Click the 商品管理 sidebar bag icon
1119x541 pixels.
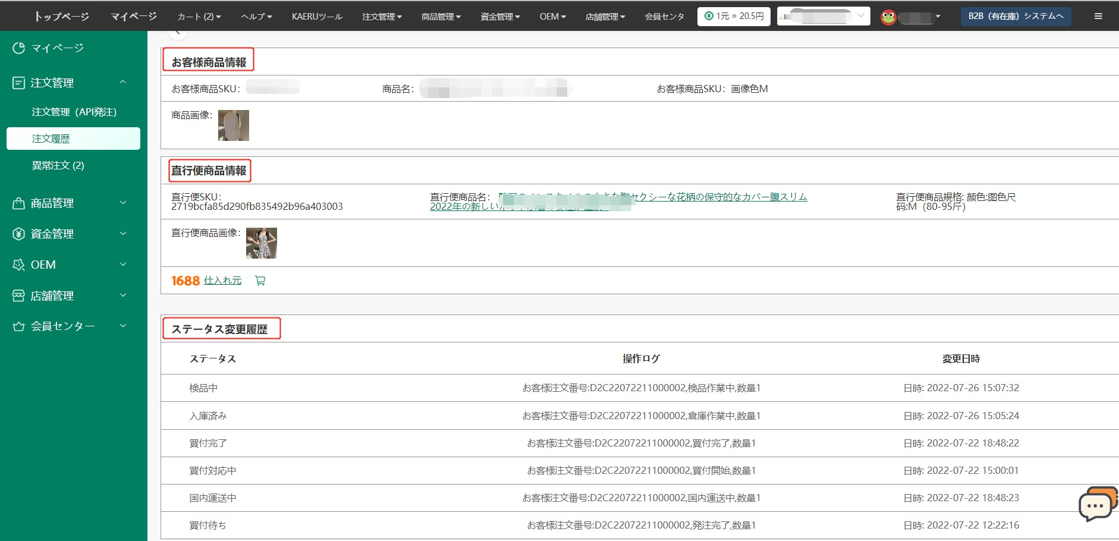[x=18, y=203]
